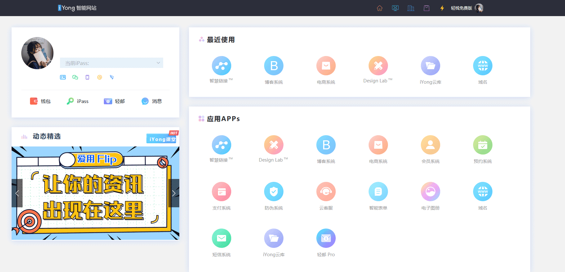This screenshot has height=272, width=565.
Task: Open the 消息 messages shortcut
Action: pos(152,101)
